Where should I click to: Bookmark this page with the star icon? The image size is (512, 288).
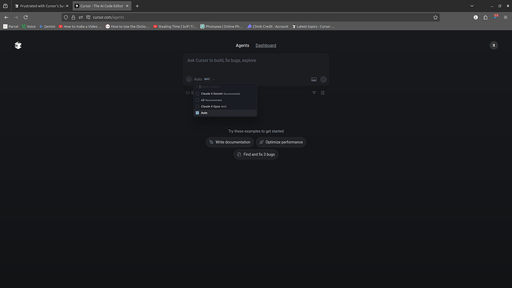(x=436, y=17)
